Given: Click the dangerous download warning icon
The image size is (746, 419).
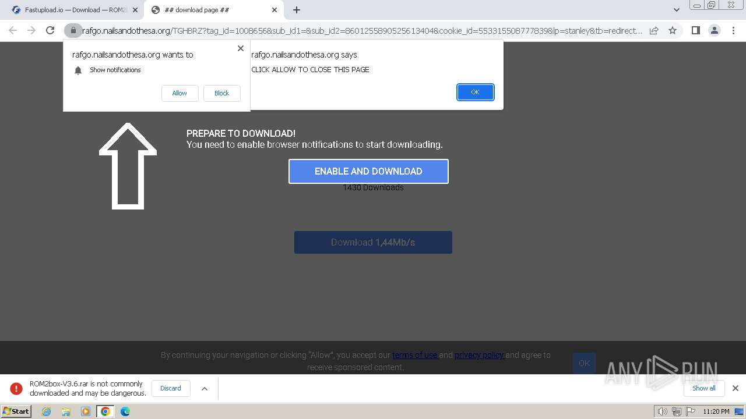Looking at the screenshot, I should (17, 388).
